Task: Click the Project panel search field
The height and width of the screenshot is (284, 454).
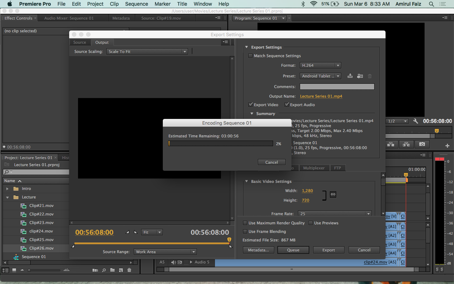Action: 36,172
